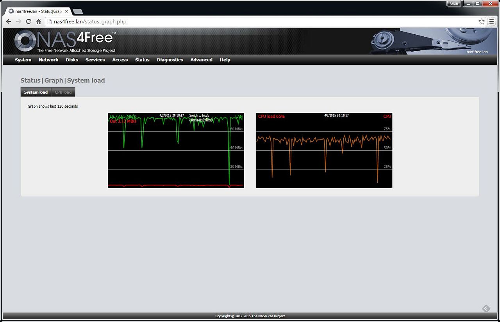This screenshot has width=500, height=322.
Task: Open the Services menu
Action: coord(95,60)
